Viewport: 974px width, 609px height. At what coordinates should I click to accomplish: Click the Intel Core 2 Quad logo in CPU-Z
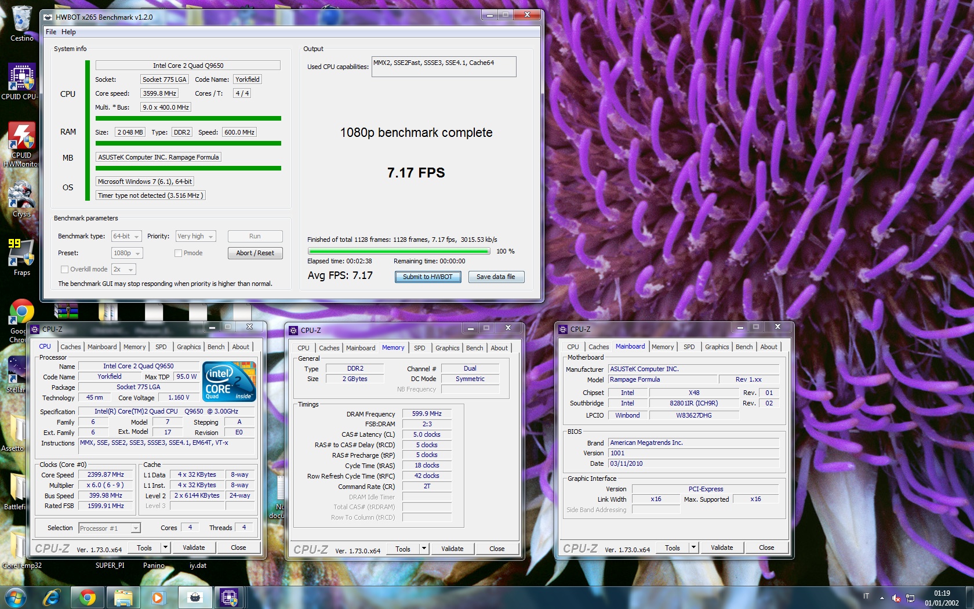229,382
